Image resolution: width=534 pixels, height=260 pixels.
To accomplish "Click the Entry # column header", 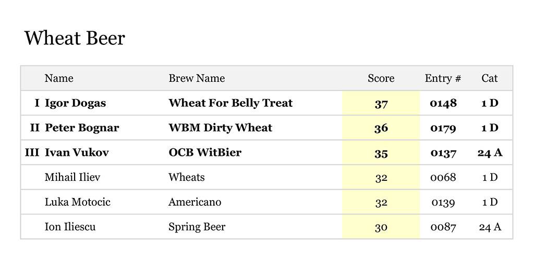I will 443,78.
